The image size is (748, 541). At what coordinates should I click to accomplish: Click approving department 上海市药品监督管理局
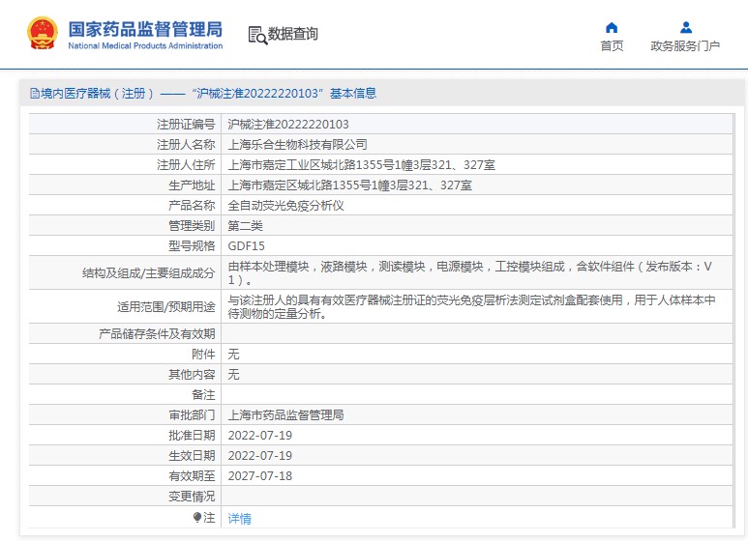point(285,415)
